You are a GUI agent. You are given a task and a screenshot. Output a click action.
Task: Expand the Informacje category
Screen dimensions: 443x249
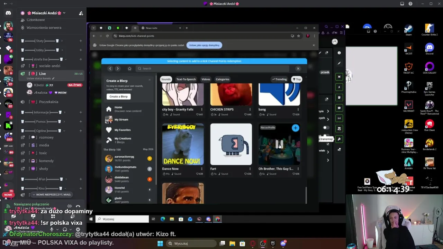[43, 112]
